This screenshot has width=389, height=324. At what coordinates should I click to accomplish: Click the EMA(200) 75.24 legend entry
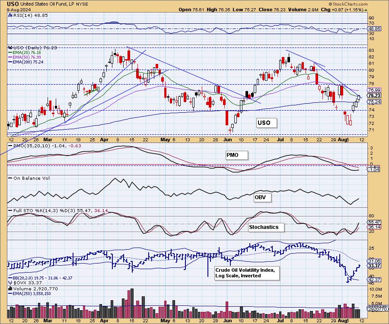point(28,62)
